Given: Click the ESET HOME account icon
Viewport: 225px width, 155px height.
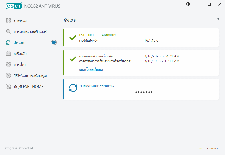Looking at the screenshot, I should (x=8, y=87).
